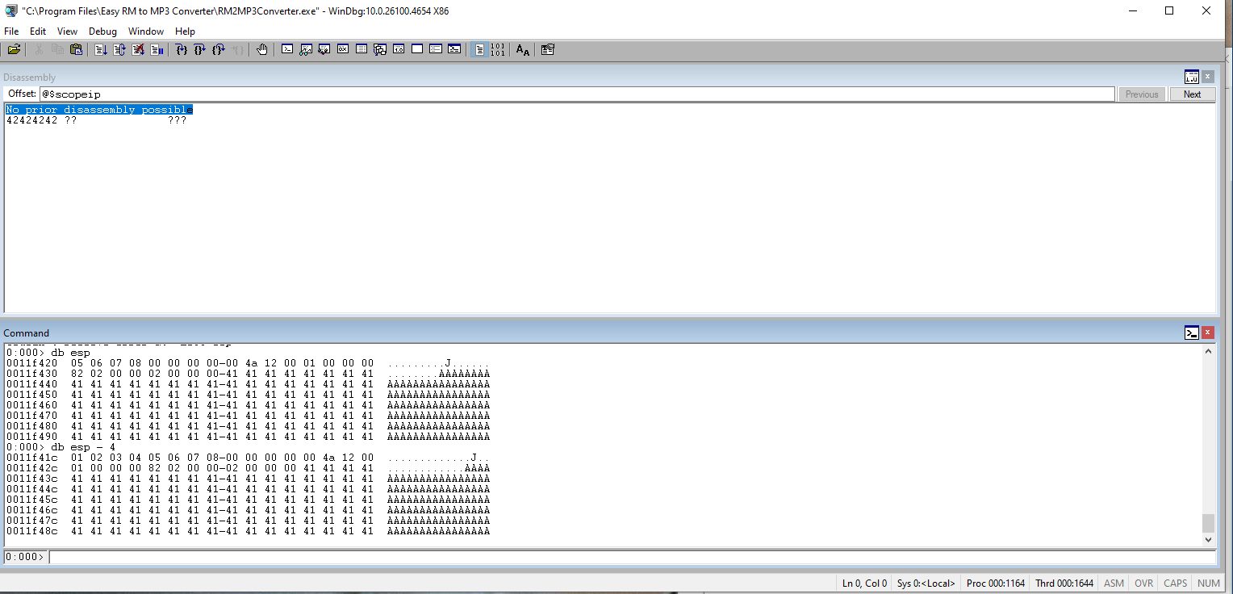Open the Command pane options menu icon

[1191, 333]
